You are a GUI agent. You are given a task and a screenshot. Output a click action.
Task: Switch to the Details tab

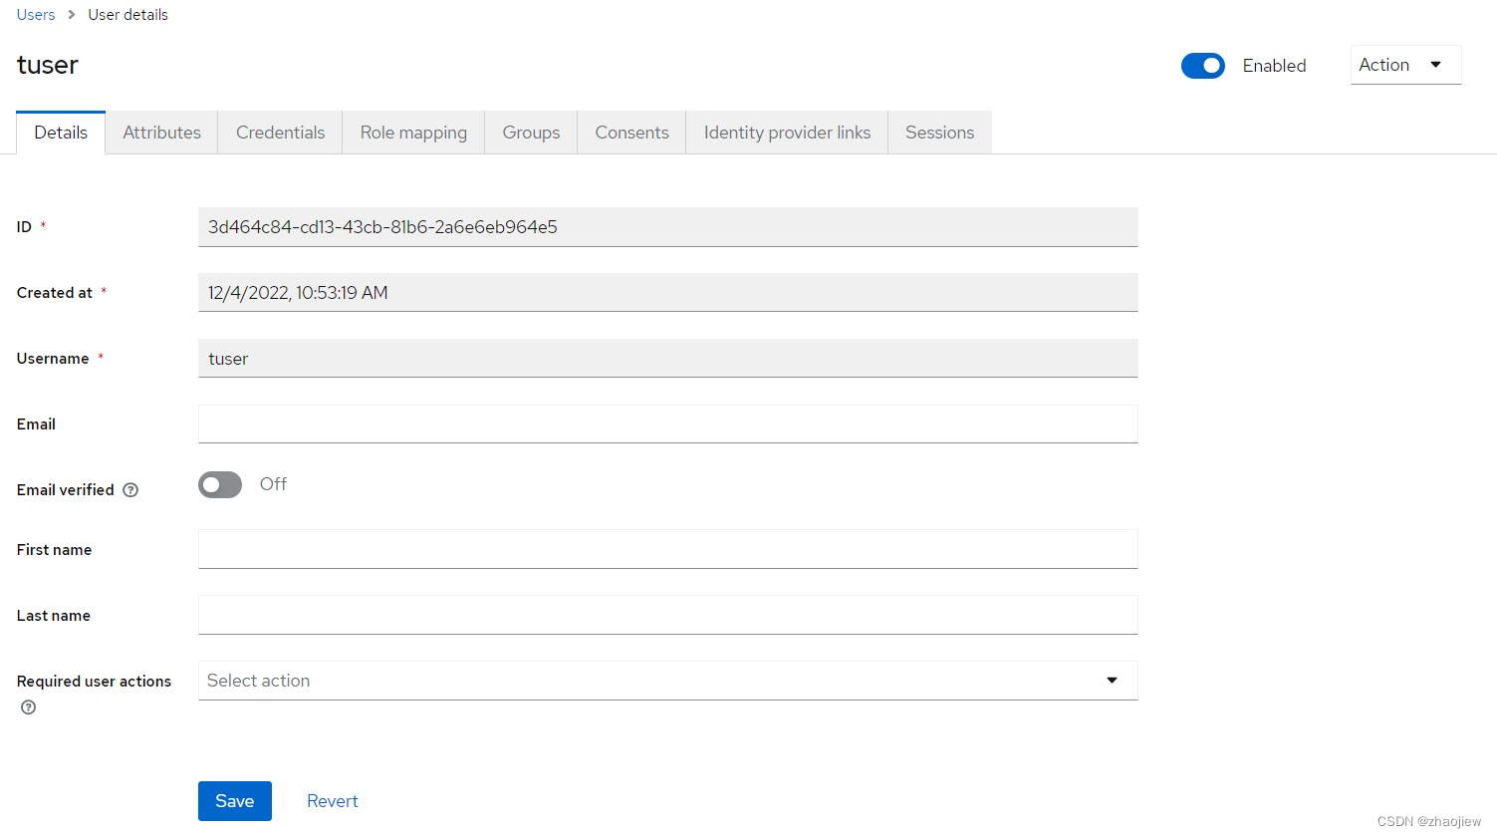pos(61,133)
